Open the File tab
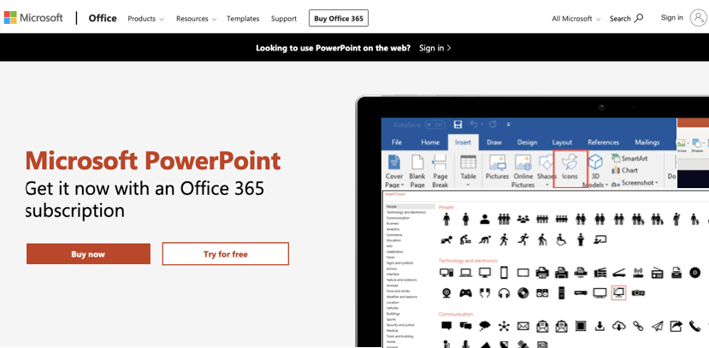This screenshot has height=348, width=709. [397, 142]
